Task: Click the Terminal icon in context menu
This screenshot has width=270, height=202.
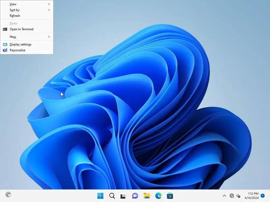Action: [x=5, y=29]
